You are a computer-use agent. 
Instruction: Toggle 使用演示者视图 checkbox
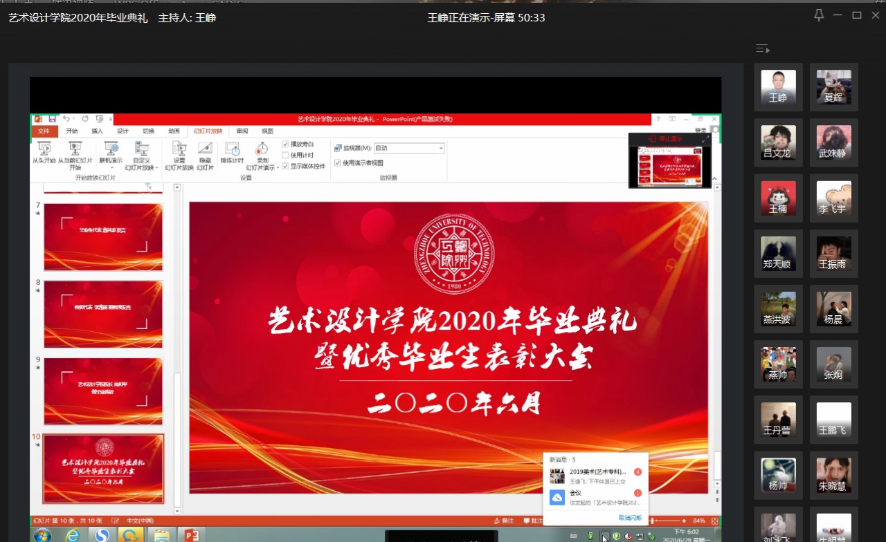pos(337,162)
